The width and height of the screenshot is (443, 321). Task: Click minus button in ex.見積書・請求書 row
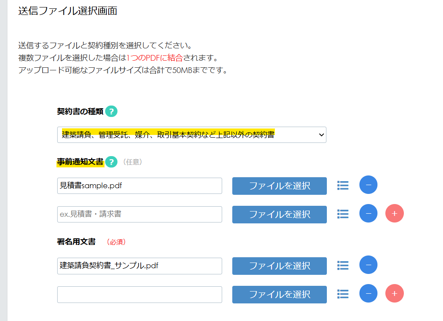[x=368, y=213]
